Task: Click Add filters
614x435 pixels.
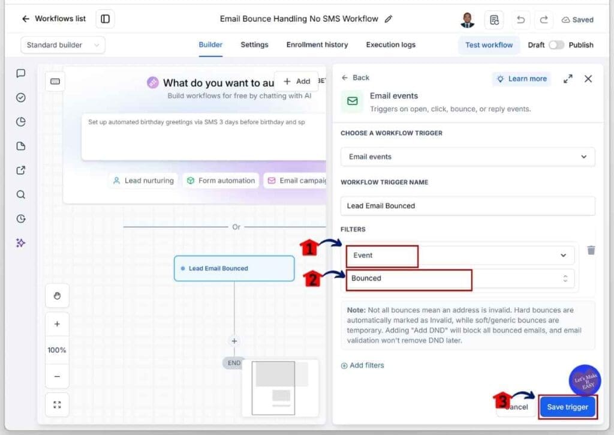Action: tap(363, 365)
